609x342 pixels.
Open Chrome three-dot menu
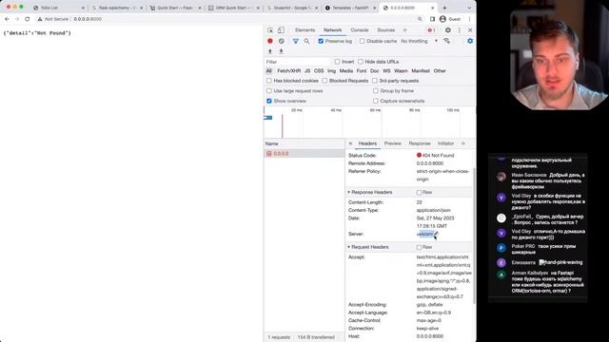click(x=469, y=19)
